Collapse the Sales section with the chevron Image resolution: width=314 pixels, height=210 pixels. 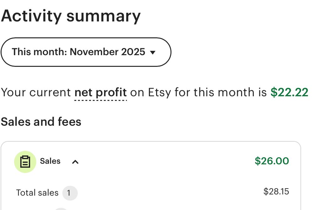pos(75,162)
